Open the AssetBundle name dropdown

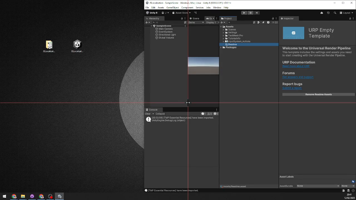[318, 186]
